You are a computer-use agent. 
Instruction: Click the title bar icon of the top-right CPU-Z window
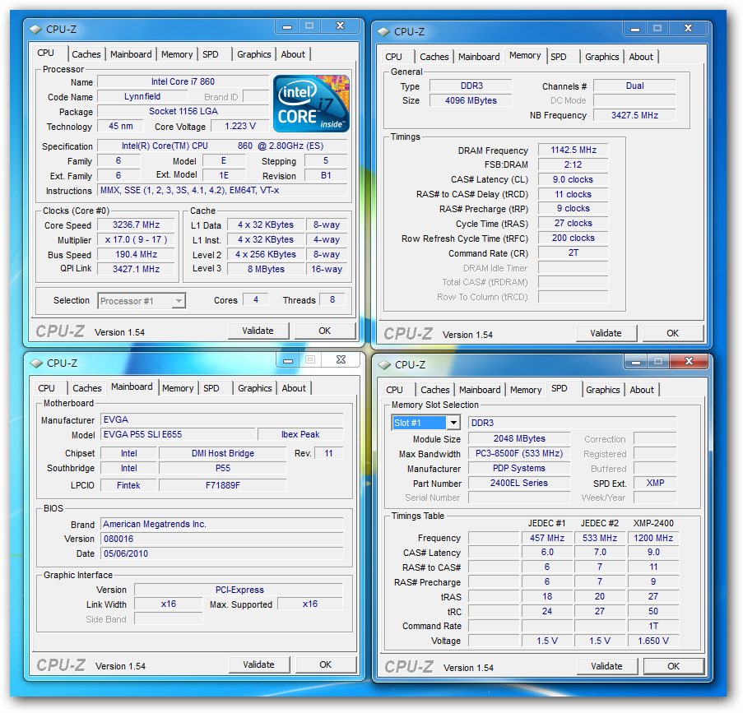(383, 32)
